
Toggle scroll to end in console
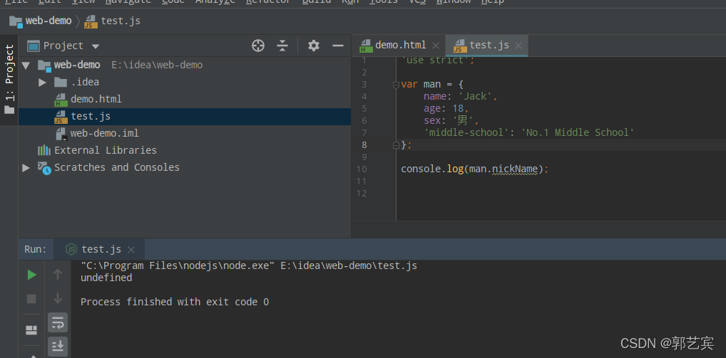point(58,345)
